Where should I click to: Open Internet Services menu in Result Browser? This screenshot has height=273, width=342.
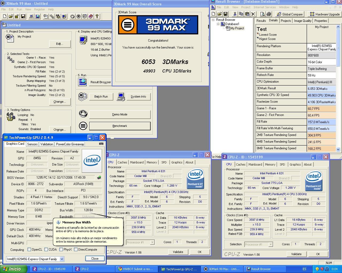coord(265,7)
